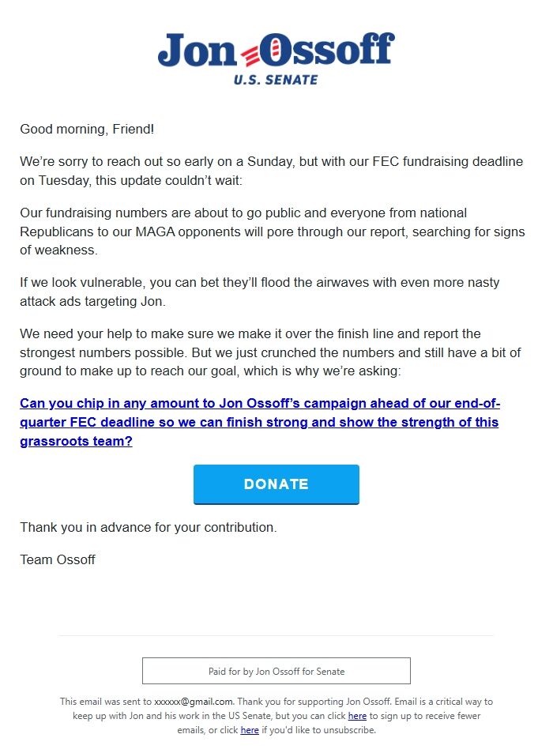This screenshot has height=753, width=553.
Task: Click 'here' to receive fewer emails
Action: 357,716
